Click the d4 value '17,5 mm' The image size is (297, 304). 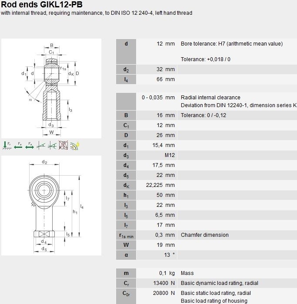(x=164, y=165)
